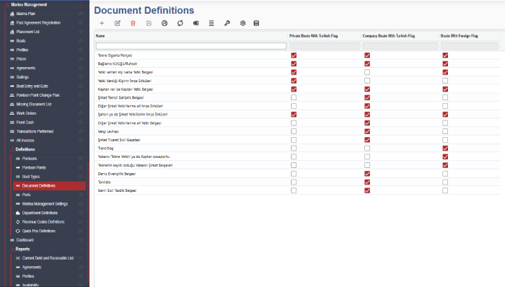Screen dimensions: 505x287
Task: Open Company Boats With Turkish Flag filter
Action: [400, 46]
